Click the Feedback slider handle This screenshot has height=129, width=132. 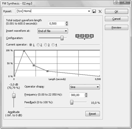72,102
